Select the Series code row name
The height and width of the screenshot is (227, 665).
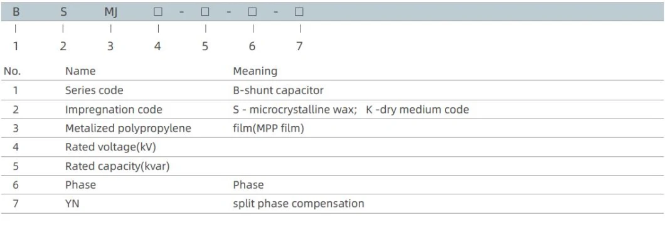point(94,90)
